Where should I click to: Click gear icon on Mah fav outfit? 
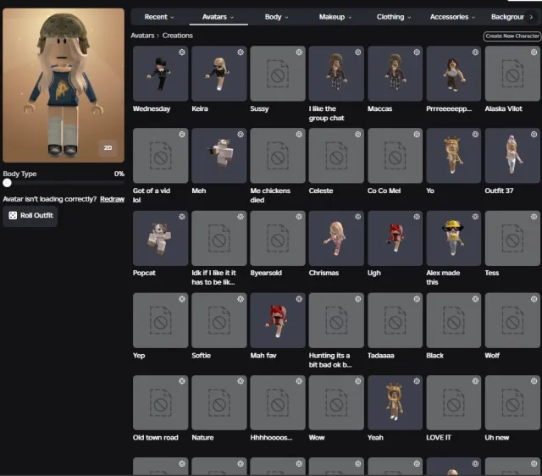(299, 299)
